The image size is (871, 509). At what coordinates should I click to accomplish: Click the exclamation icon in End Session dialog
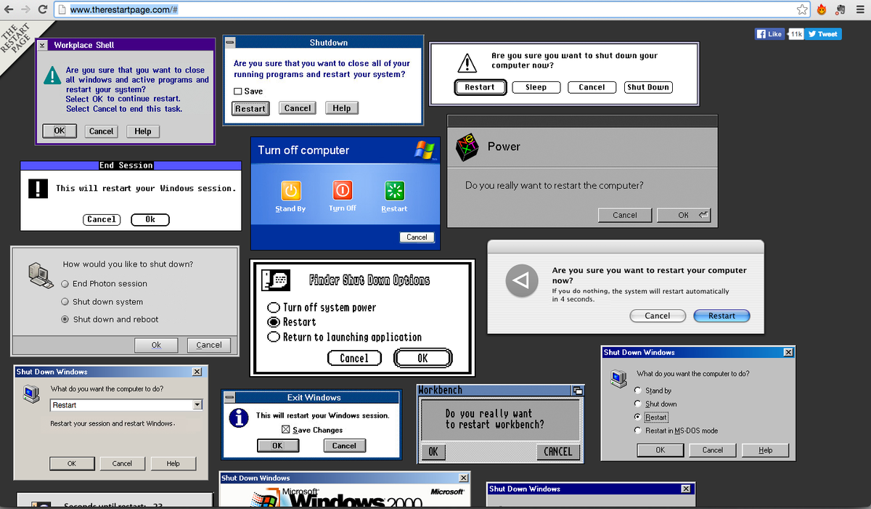coord(37,189)
